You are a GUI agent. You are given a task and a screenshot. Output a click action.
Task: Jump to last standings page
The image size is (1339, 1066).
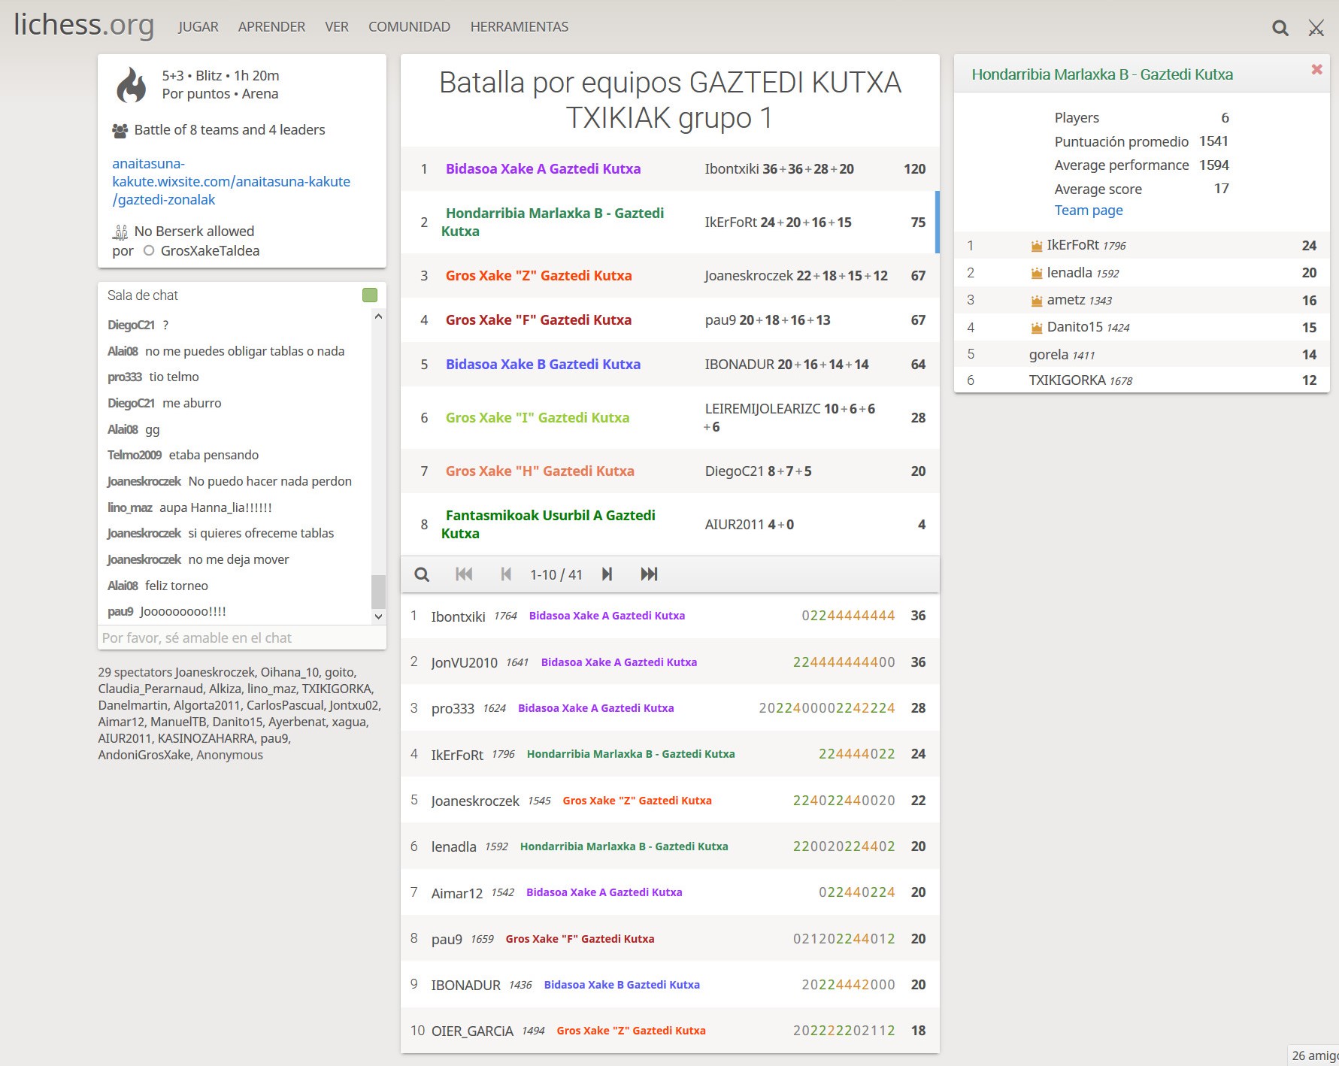[x=648, y=574]
